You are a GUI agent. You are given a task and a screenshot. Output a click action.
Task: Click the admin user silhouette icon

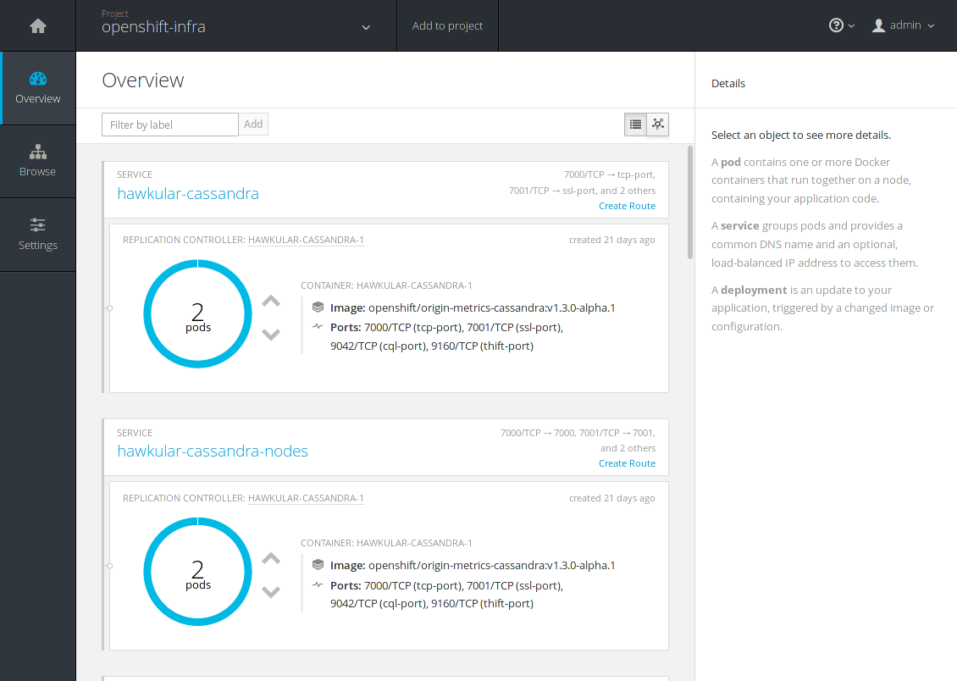(878, 25)
